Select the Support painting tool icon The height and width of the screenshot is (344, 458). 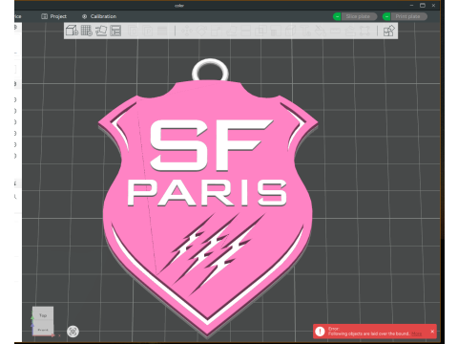[x=276, y=31]
